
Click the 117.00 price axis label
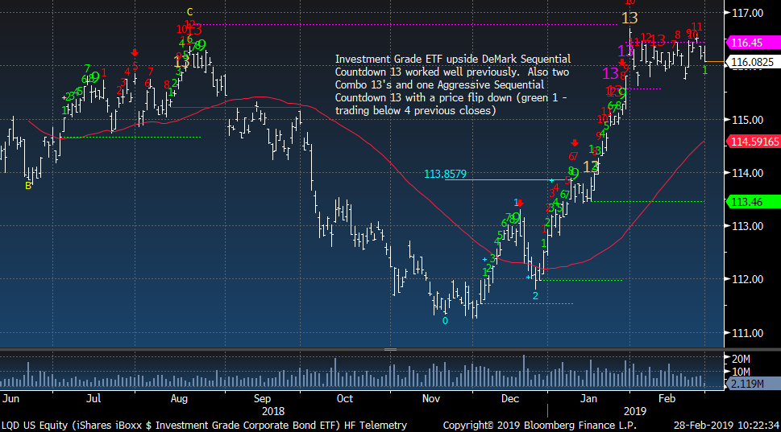point(747,13)
